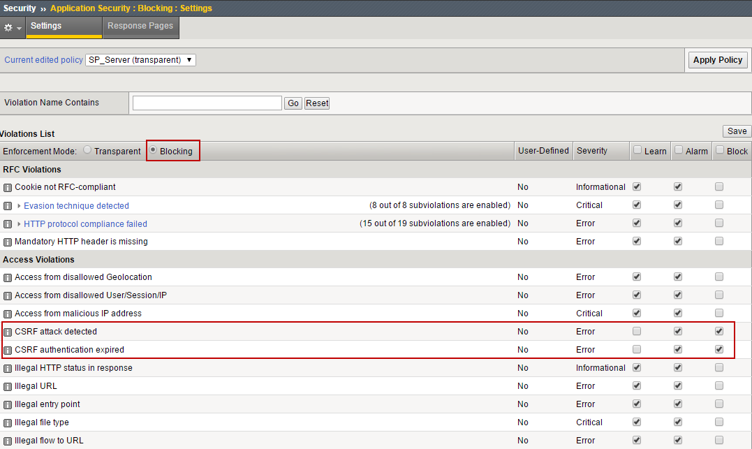Toggle the Alarm column header checkbox
The width and height of the screenshot is (752, 449).
(x=678, y=150)
